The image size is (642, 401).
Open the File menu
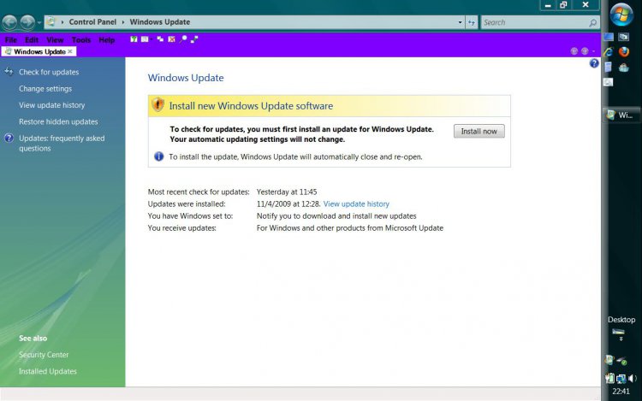11,40
